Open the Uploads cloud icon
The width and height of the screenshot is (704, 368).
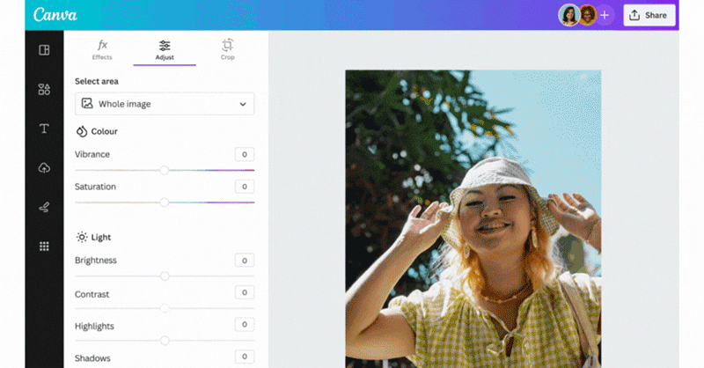44,168
